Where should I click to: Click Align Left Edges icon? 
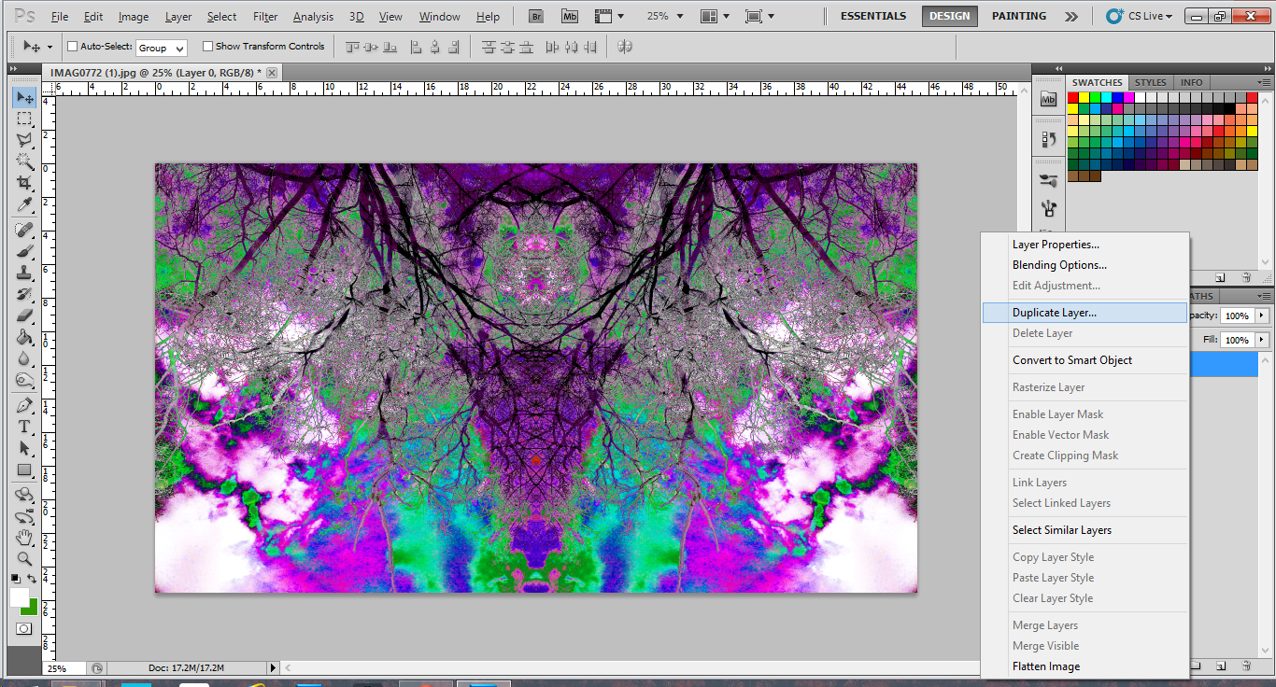click(x=418, y=47)
